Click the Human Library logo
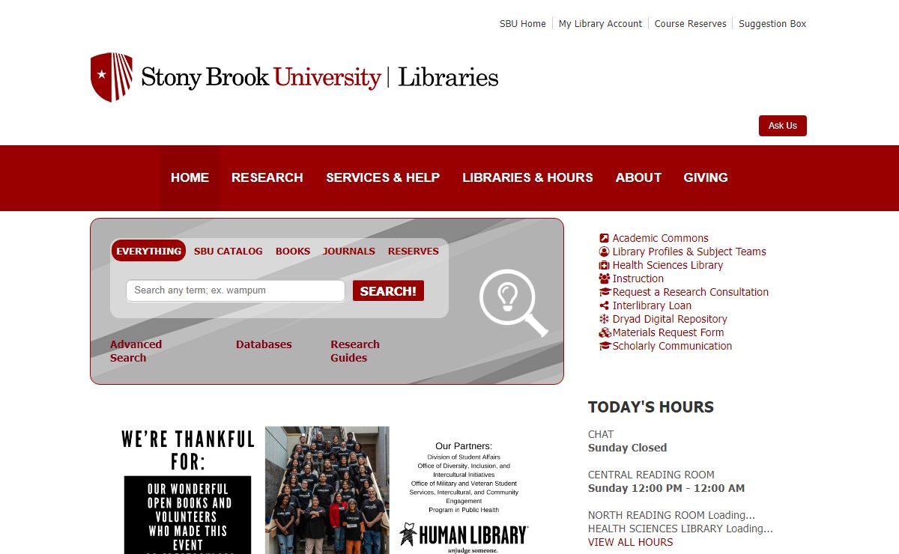Image resolution: width=899 pixels, height=554 pixels. (464, 538)
